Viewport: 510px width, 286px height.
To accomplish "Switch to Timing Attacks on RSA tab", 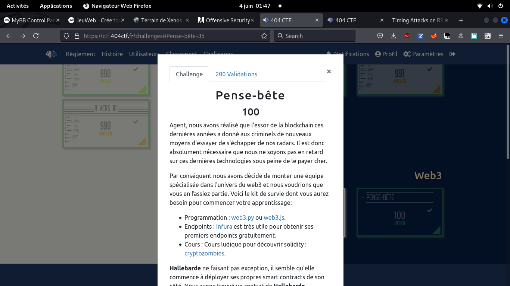I will tap(420, 20).
